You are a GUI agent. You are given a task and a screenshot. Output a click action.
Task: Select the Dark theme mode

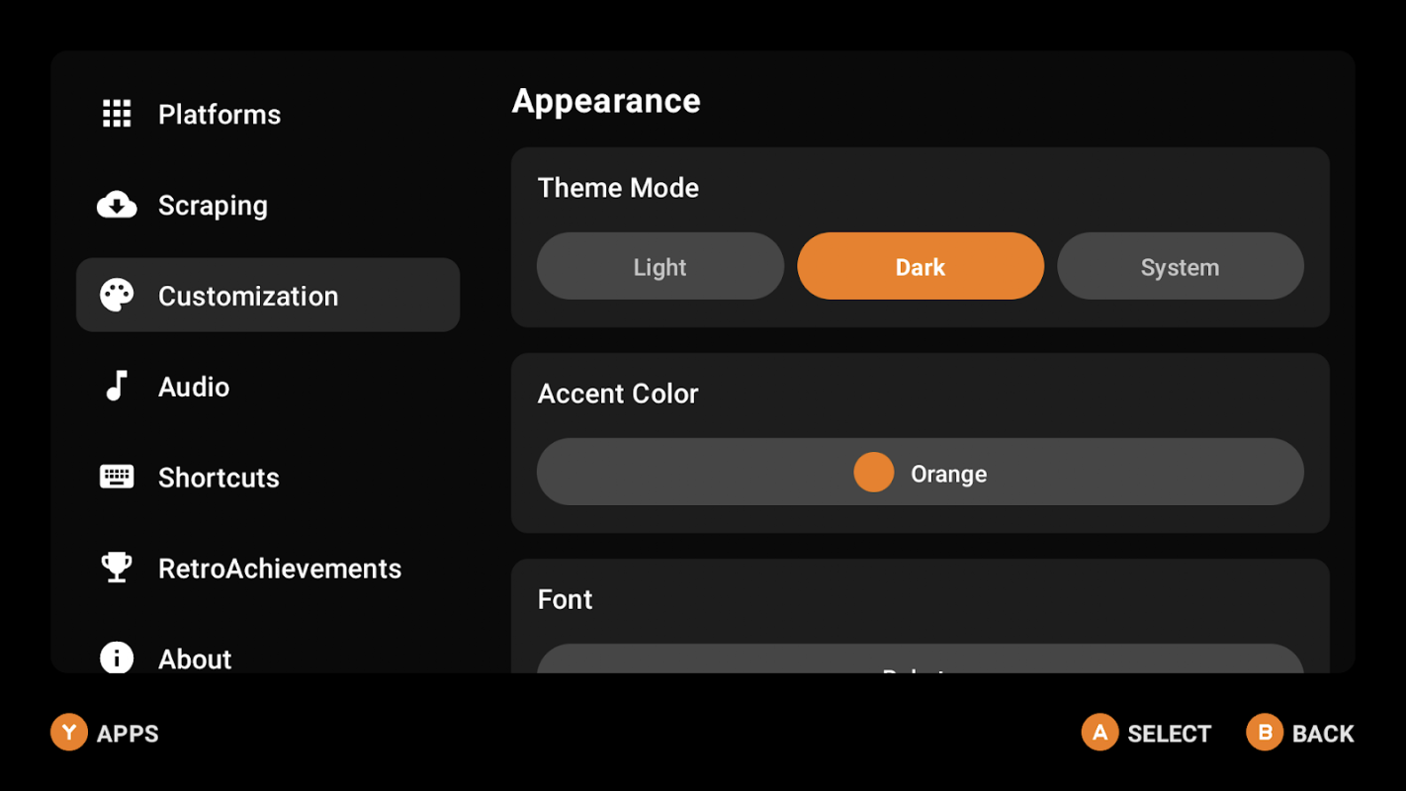pyautogui.click(x=921, y=266)
